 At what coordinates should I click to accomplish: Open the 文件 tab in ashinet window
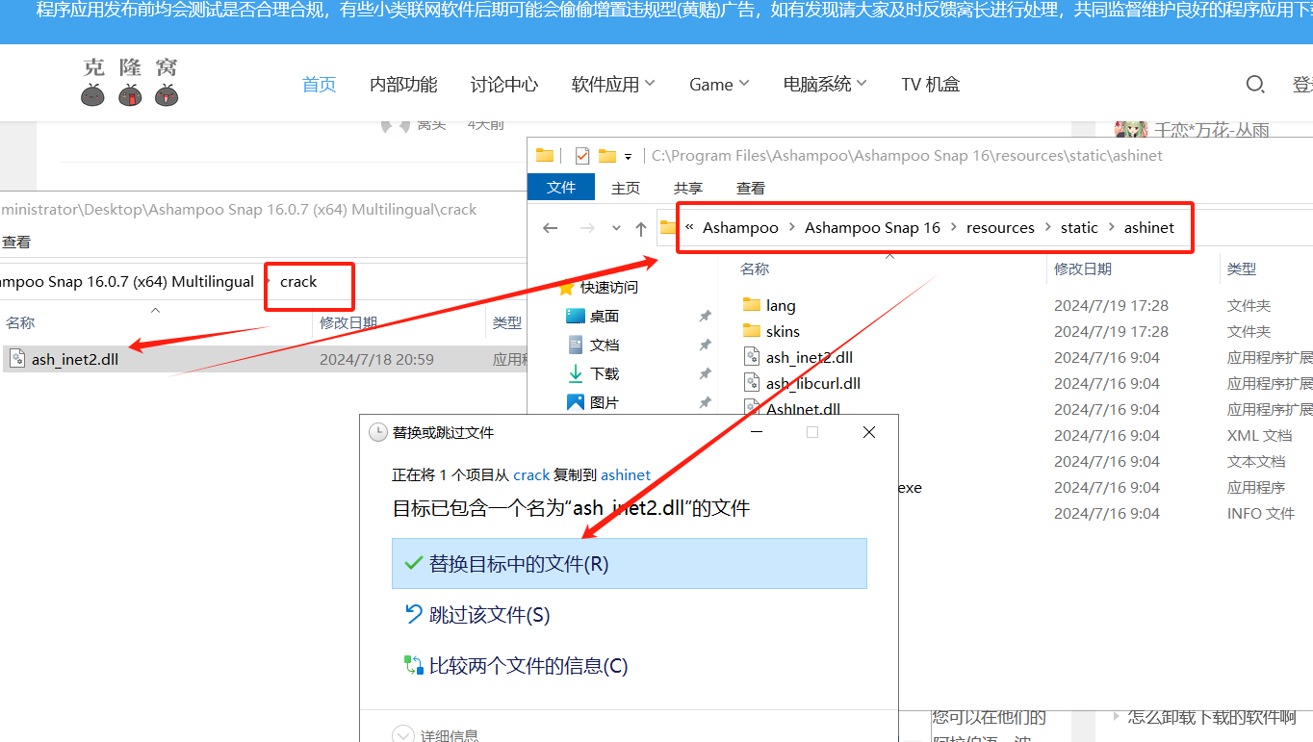pos(561,188)
